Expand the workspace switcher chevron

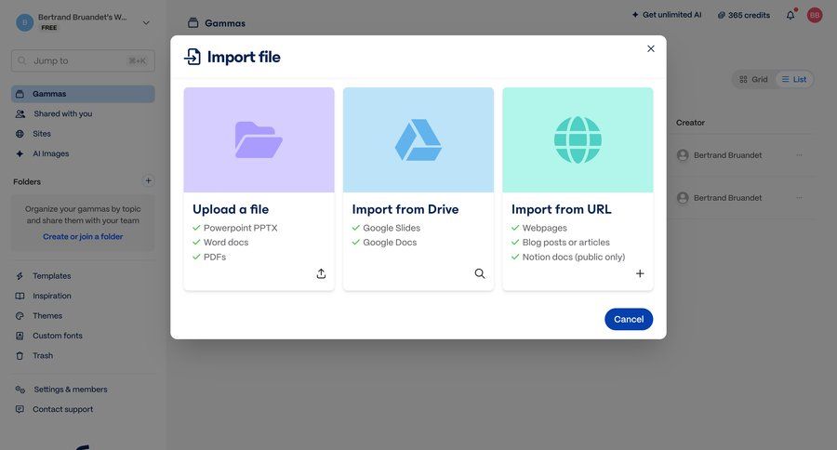[x=146, y=22]
